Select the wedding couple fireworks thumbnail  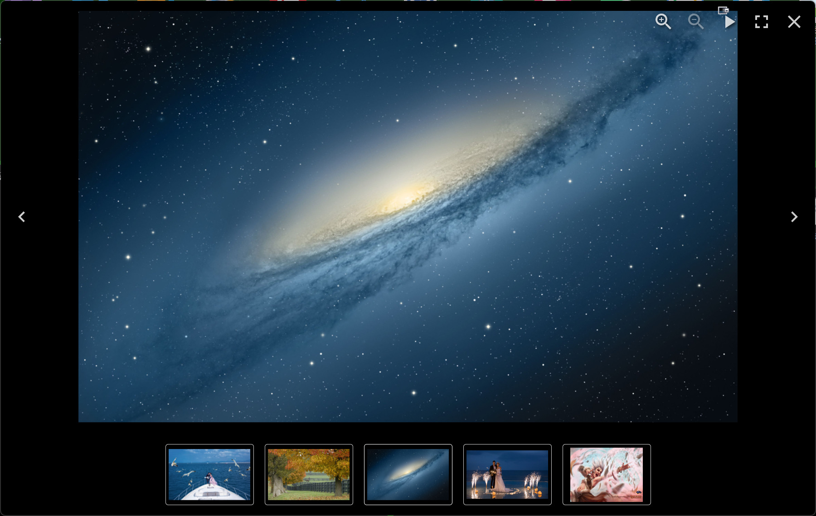(507, 474)
